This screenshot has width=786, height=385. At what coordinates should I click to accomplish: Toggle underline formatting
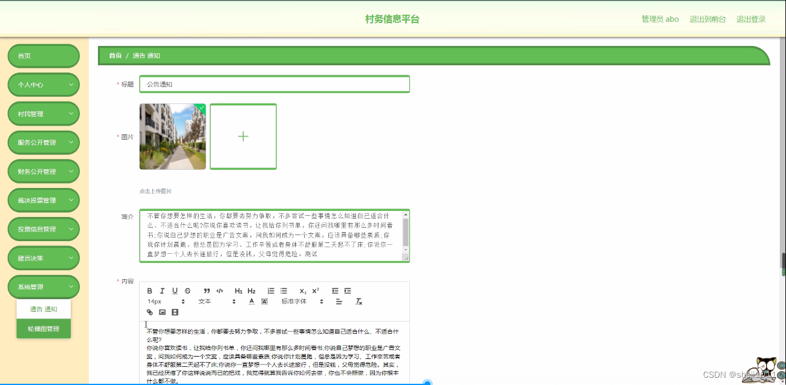tap(174, 291)
